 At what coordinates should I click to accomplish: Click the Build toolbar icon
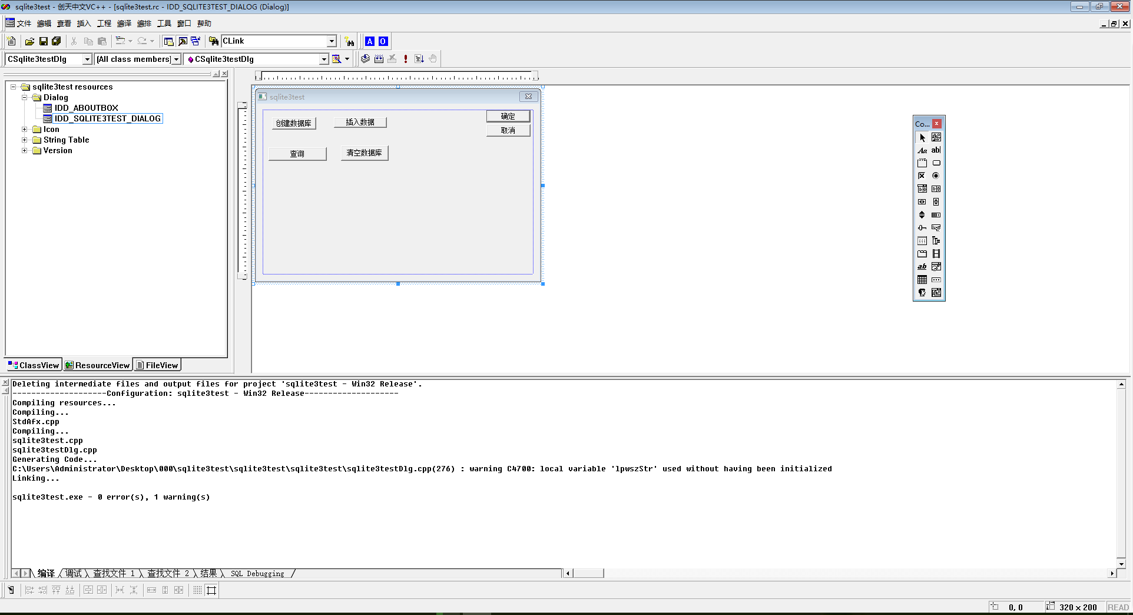pos(379,59)
